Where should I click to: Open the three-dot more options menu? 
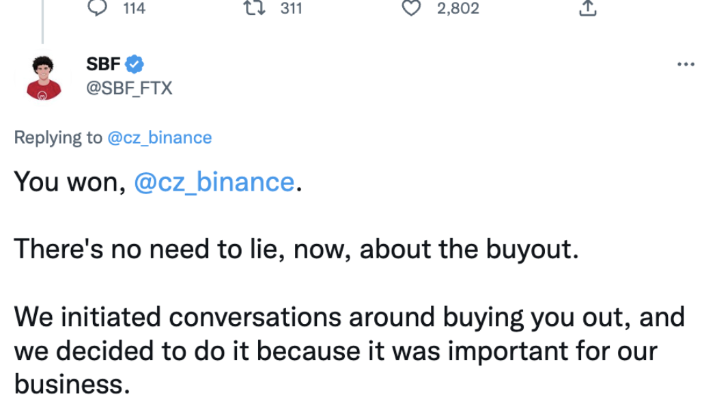[x=686, y=63]
